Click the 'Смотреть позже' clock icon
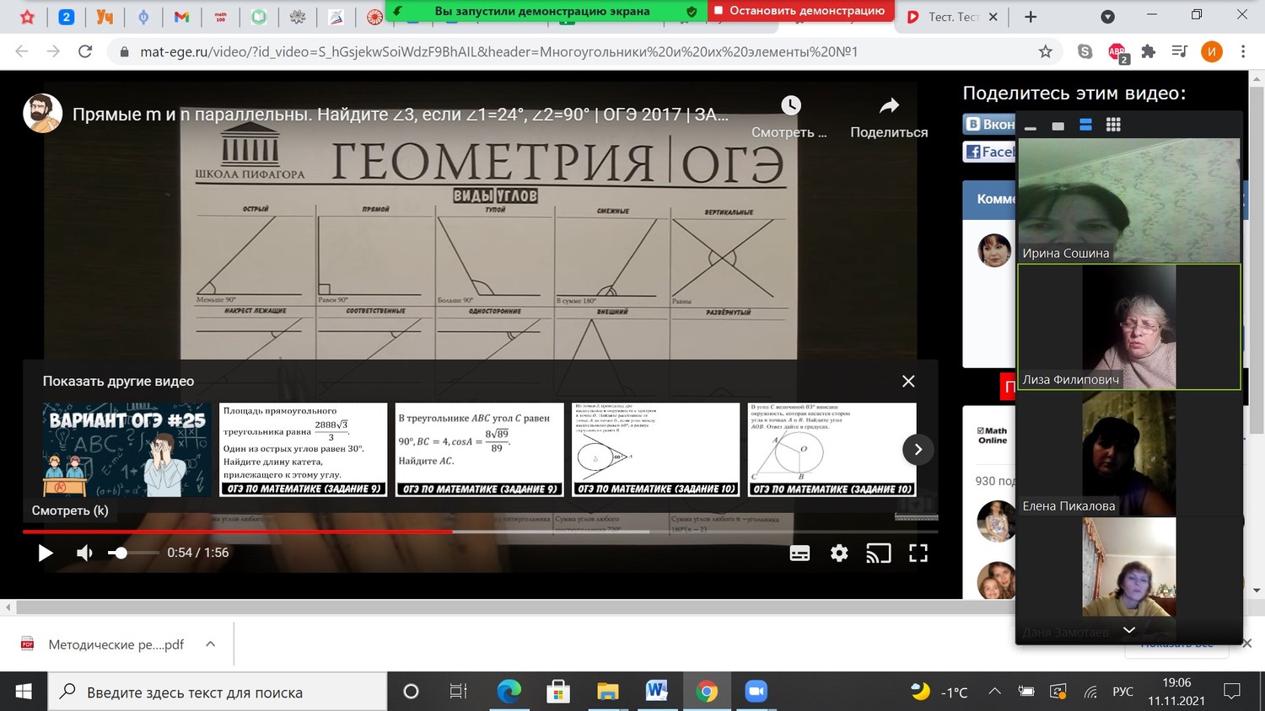This screenshot has height=711, width=1265. pyautogui.click(x=790, y=105)
